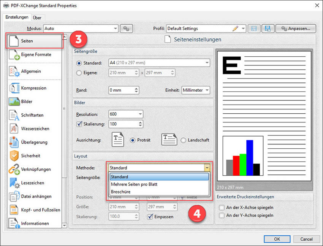Toggle the Skalierung checkbox under Bilder
The width and height of the screenshot is (323, 246).
click(79, 124)
